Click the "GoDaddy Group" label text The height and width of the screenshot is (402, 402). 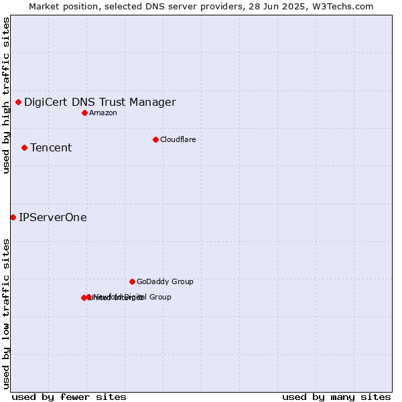click(x=165, y=281)
